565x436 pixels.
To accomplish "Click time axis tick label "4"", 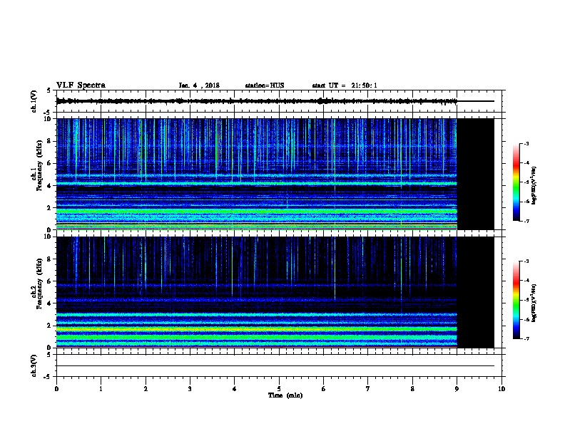I will tap(235, 388).
